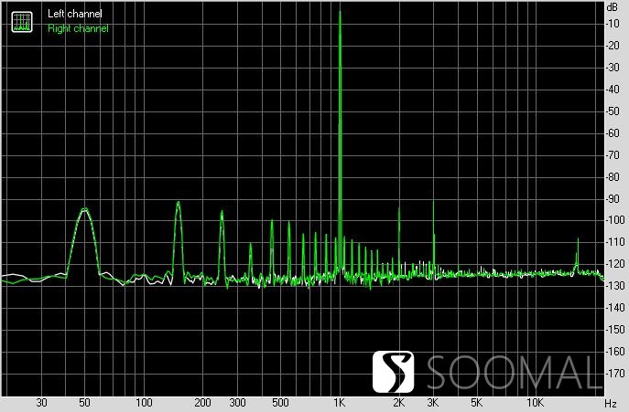Click the top of the 150 Hz harmonic peak
This screenshot has height=412, width=629.
point(179,202)
